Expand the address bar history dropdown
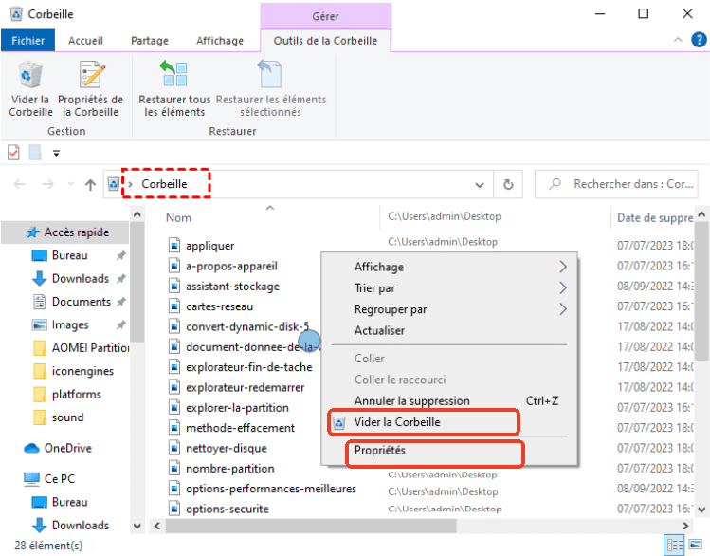 pyautogui.click(x=482, y=185)
